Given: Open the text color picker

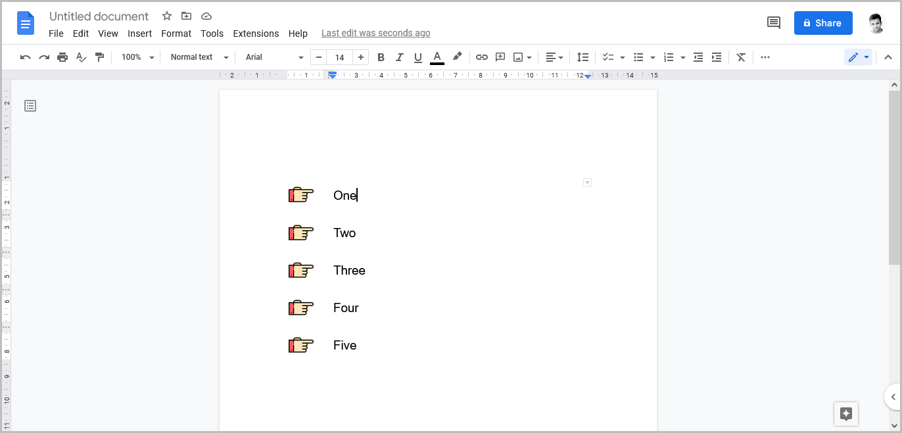Looking at the screenshot, I should 437,57.
